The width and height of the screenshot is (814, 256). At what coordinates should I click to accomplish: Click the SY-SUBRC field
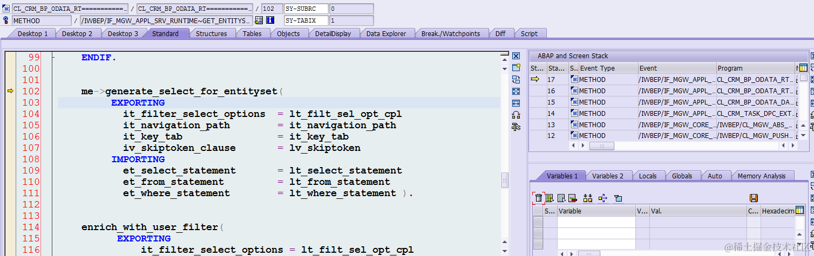point(306,9)
